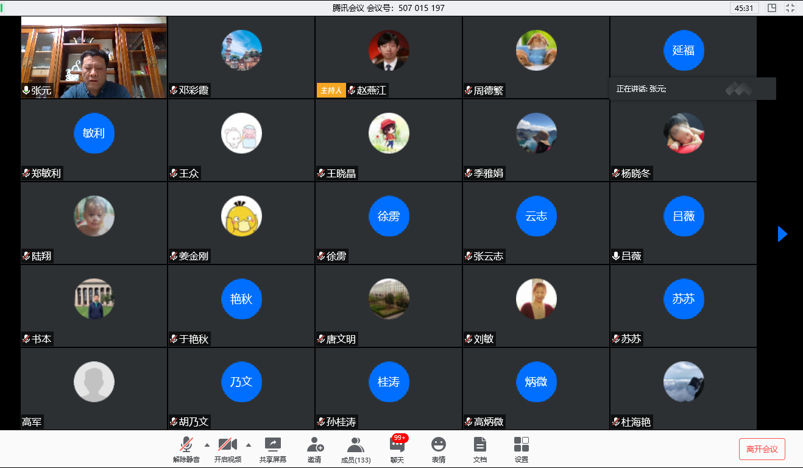This screenshot has height=468, width=803.
Task: Switch the layout view in title bar
Action: coord(772,8)
